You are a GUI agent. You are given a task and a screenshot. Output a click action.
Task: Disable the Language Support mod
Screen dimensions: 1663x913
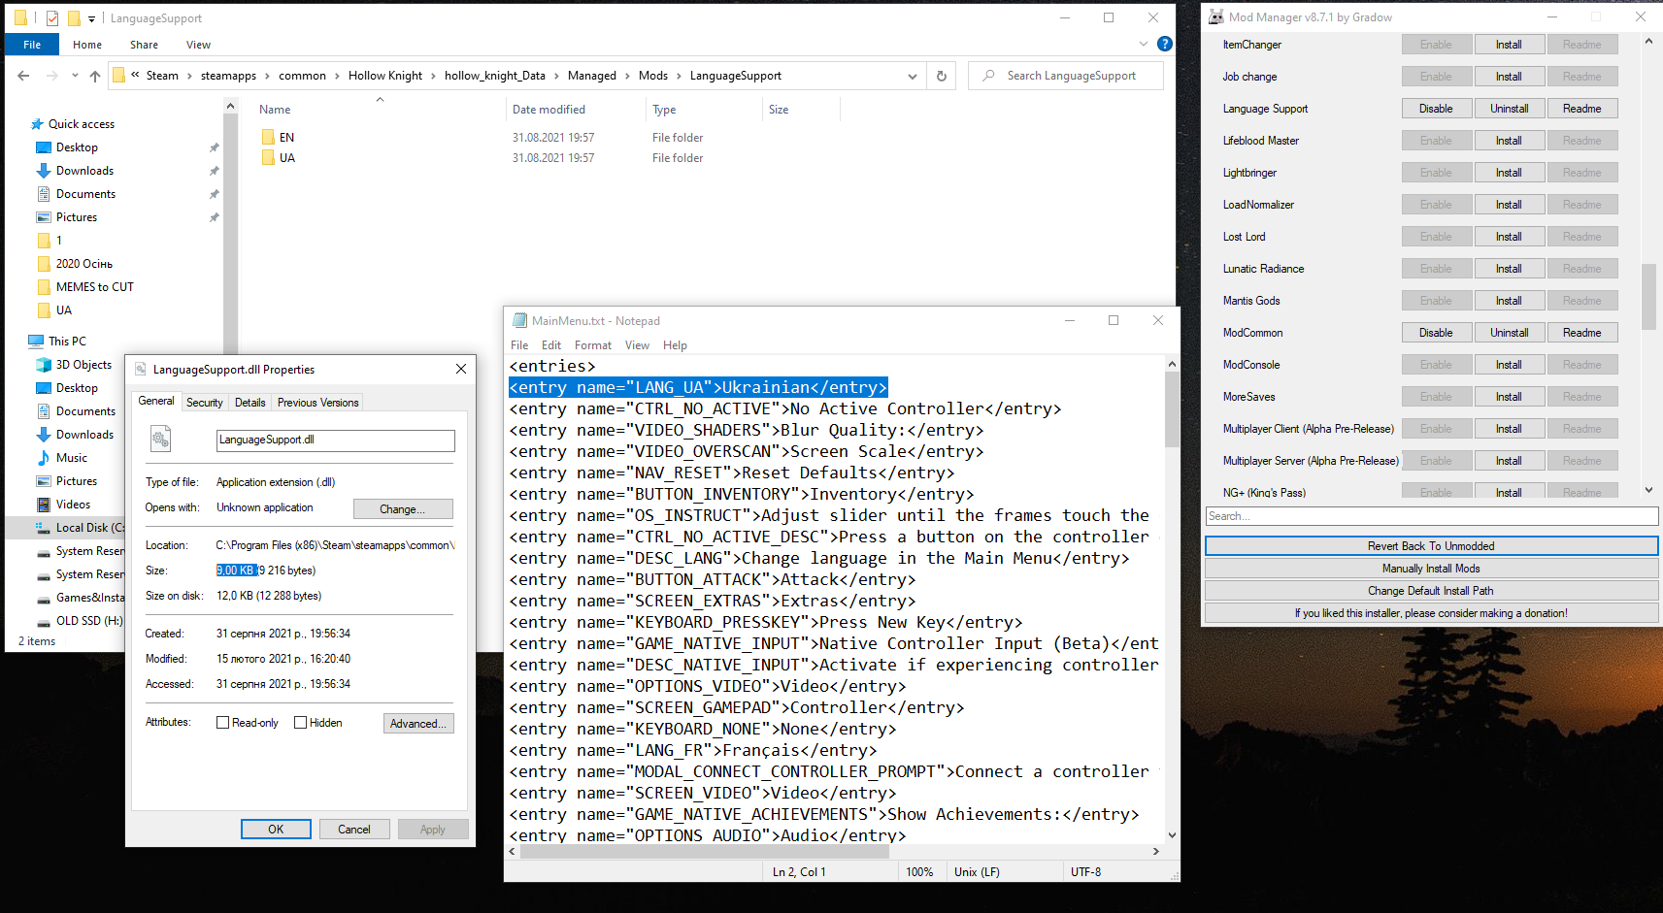click(1436, 109)
